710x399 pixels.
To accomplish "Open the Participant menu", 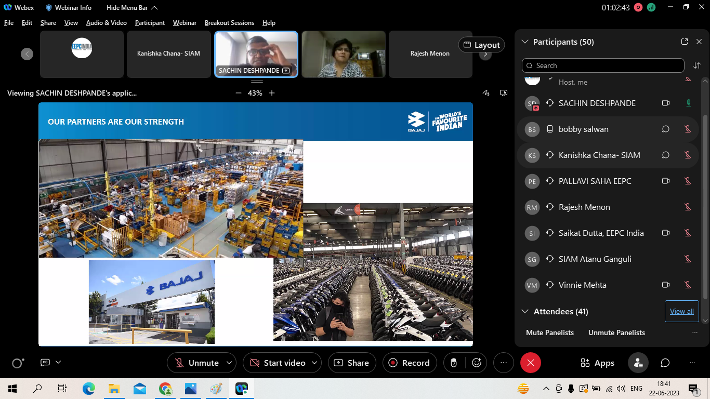I will (150, 23).
